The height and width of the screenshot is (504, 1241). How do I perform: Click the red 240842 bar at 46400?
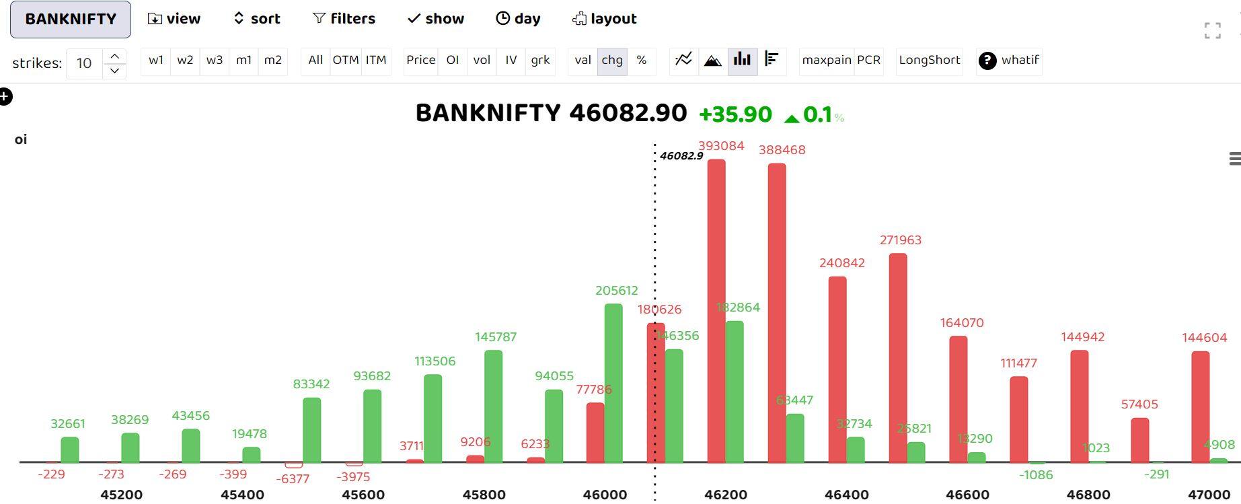click(x=837, y=369)
